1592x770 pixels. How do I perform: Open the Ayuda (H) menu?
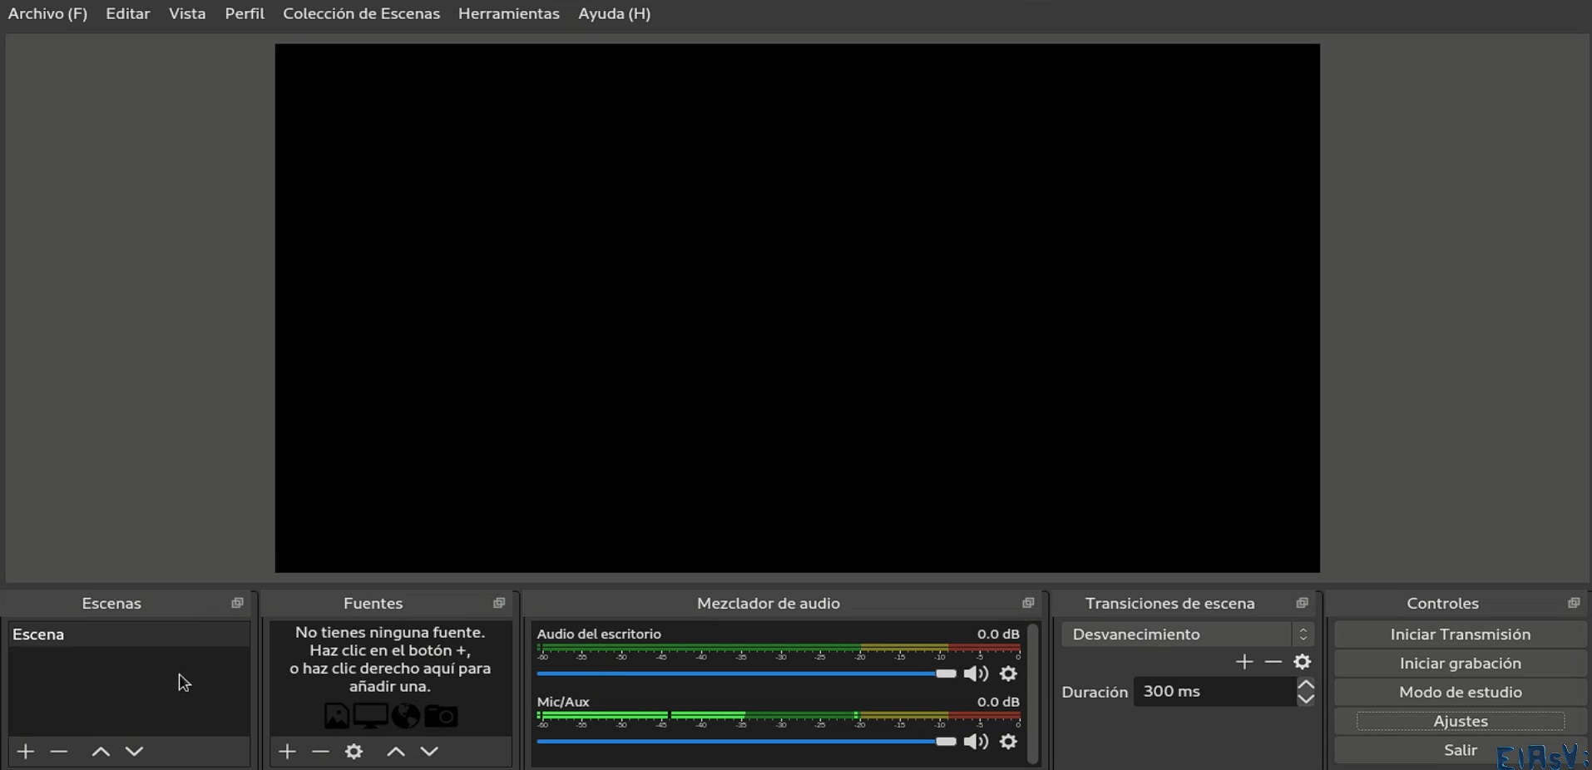[615, 14]
